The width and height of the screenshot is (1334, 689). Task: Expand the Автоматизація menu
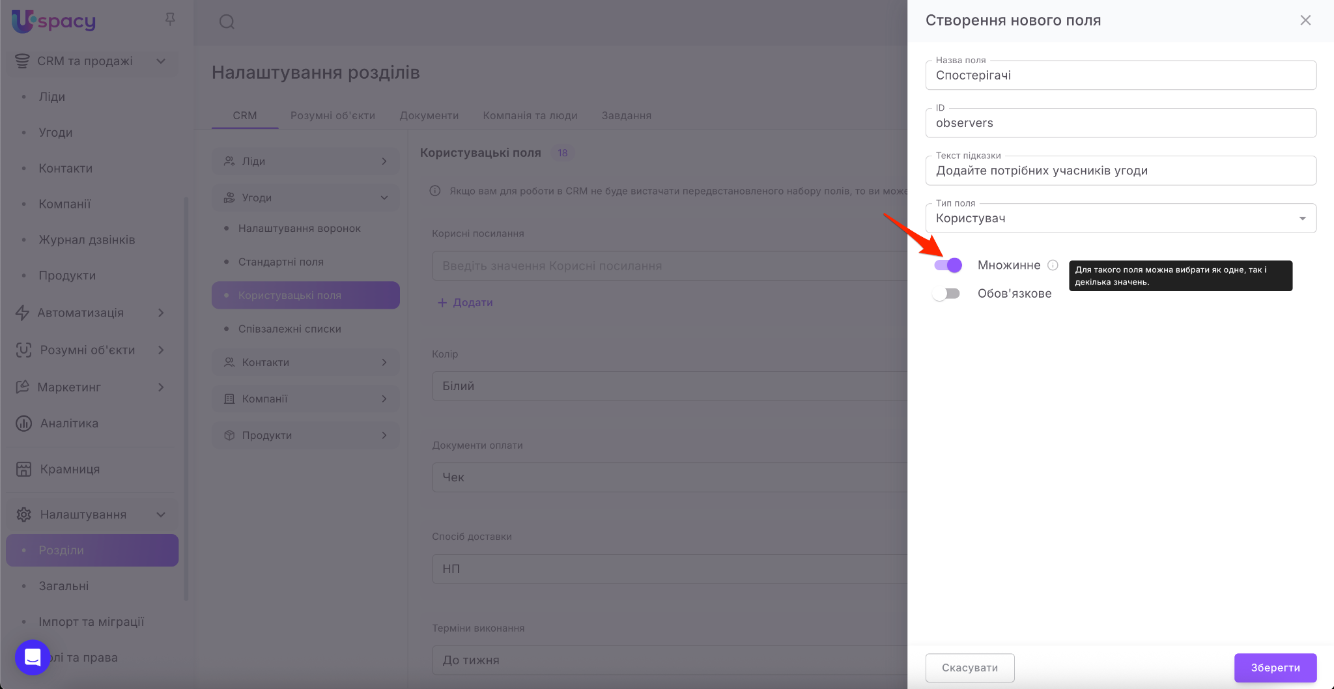[161, 313]
